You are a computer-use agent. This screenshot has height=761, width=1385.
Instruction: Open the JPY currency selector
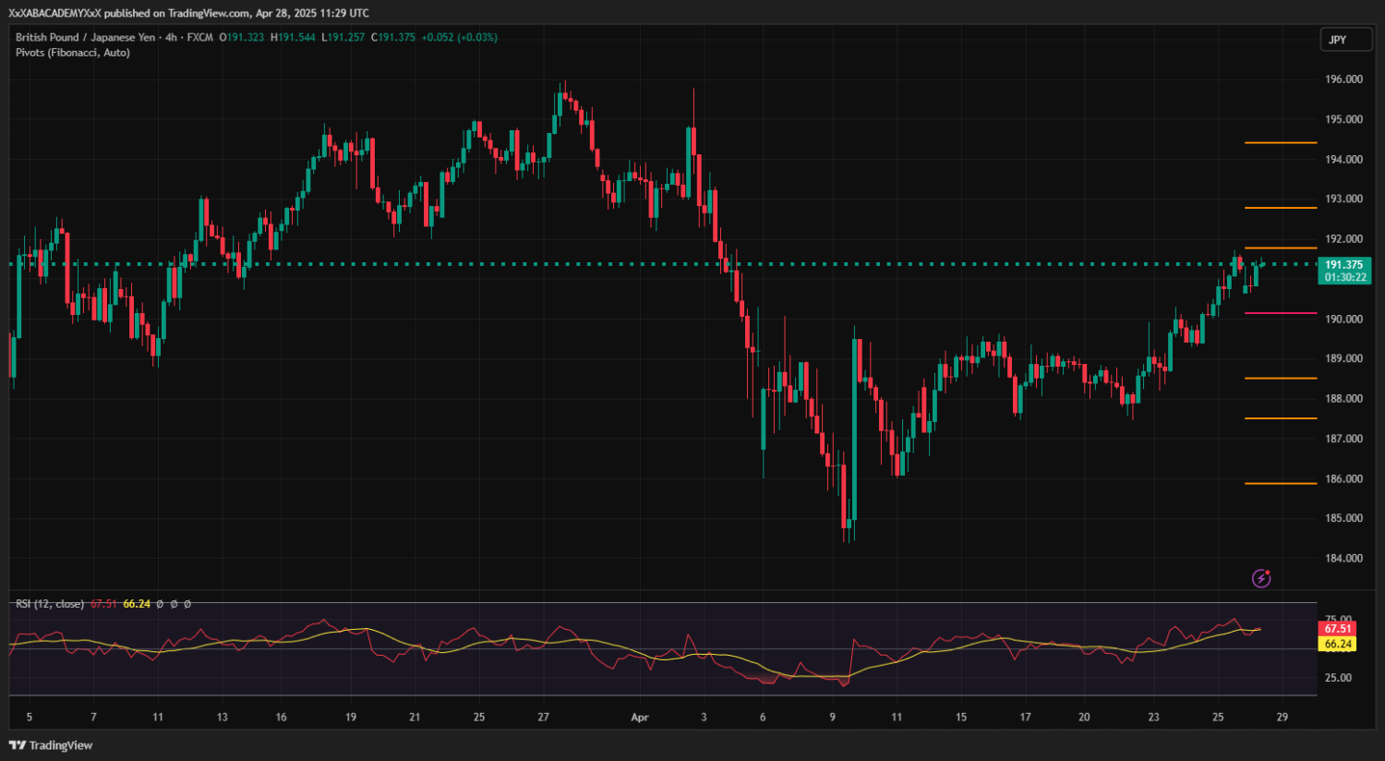[x=1344, y=40]
